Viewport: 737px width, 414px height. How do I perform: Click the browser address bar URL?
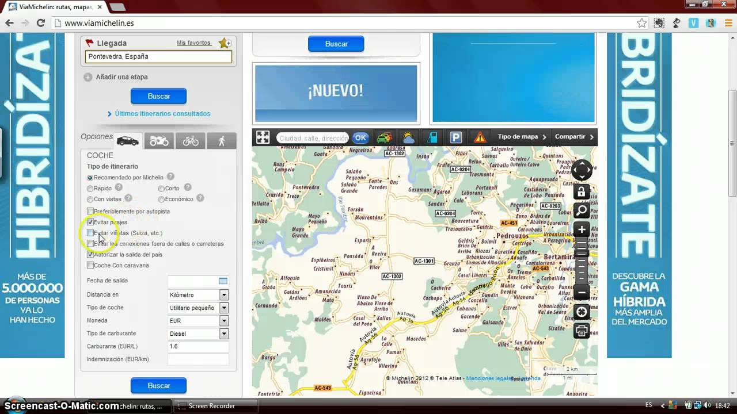tap(99, 23)
